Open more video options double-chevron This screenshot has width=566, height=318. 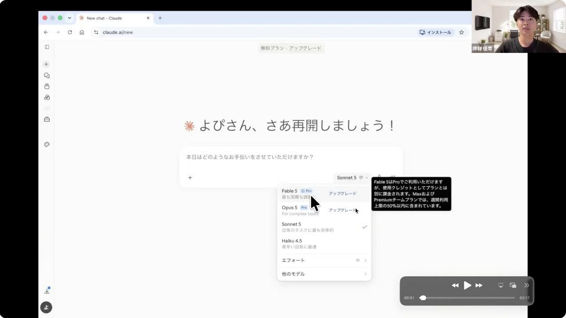click(526, 285)
